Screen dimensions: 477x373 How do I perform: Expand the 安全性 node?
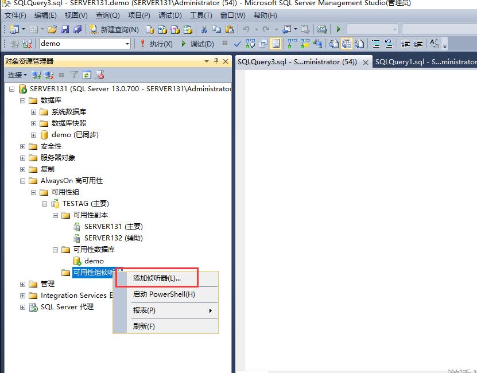(x=22, y=146)
